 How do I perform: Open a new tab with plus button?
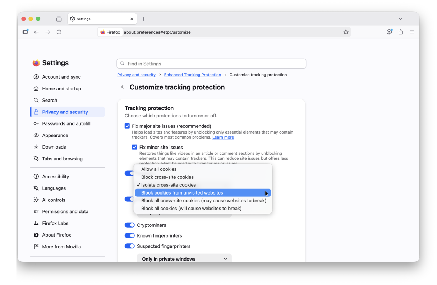144,19
